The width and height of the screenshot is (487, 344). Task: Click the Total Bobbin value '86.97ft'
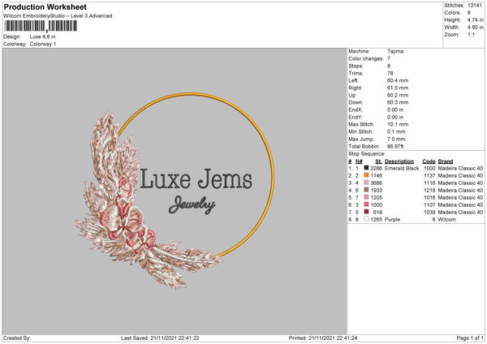[x=395, y=146]
